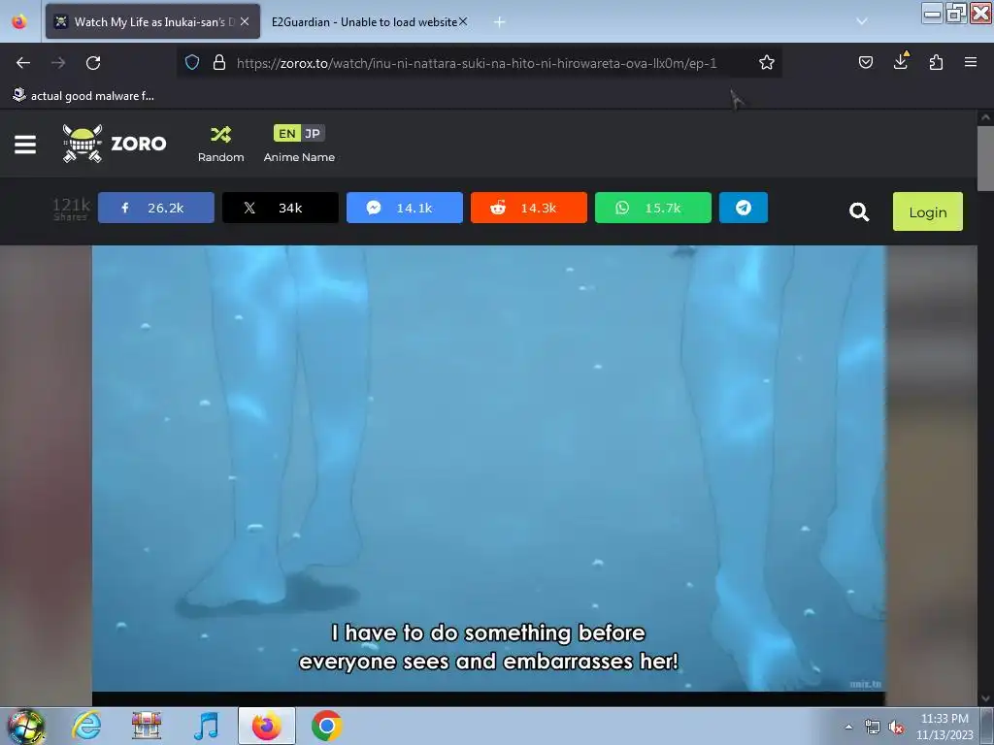Share on WhatsApp (15.7k)

coord(653,208)
